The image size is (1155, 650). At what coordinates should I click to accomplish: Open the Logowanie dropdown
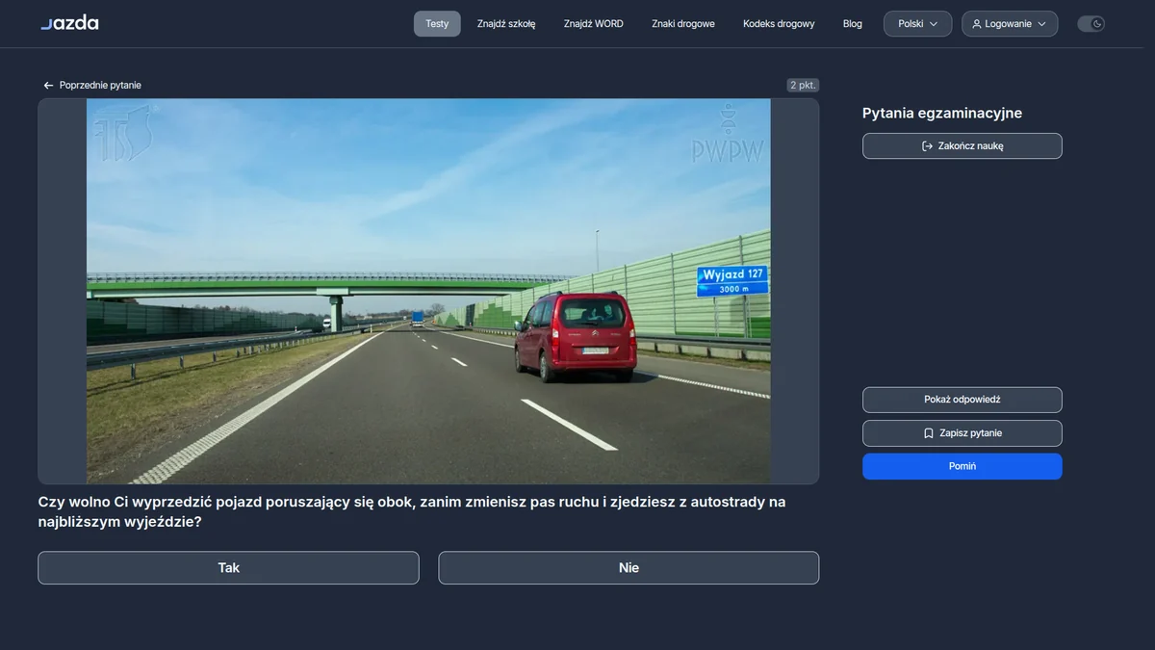point(1010,24)
